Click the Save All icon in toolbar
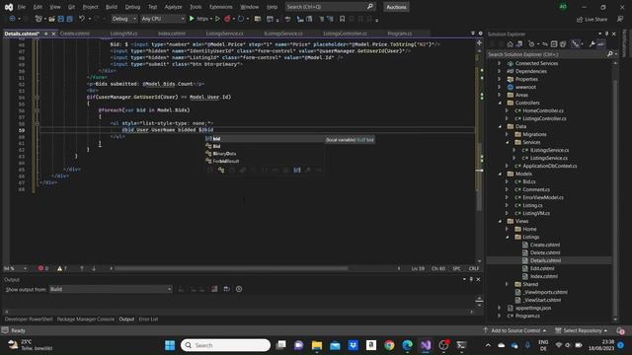The height and width of the screenshot is (355, 632). 69,19
